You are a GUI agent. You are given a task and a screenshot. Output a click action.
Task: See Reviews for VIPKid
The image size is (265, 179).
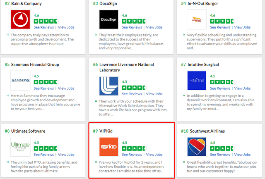pos(132,155)
